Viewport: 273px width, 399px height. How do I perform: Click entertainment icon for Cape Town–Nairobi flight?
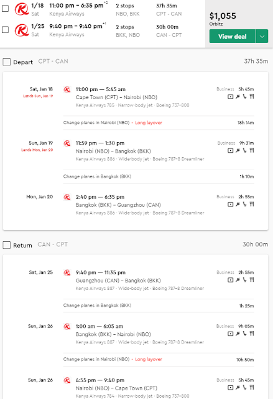[230, 97]
